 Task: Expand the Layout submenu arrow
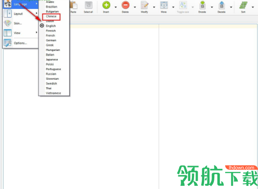(x=36, y=13)
